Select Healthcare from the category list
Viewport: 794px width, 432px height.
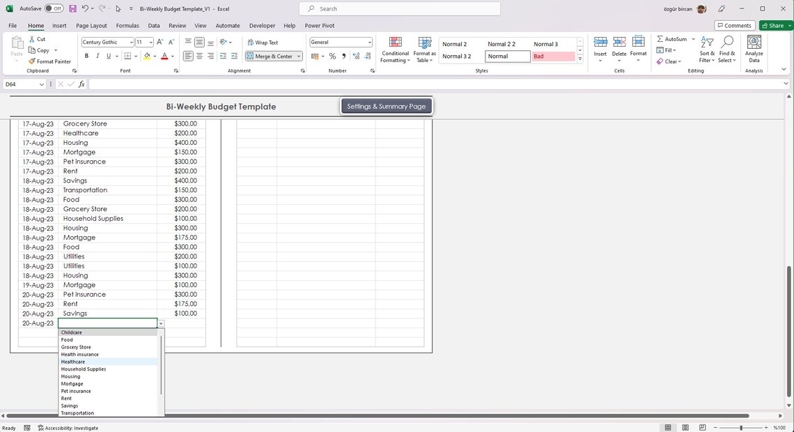coord(72,361)
